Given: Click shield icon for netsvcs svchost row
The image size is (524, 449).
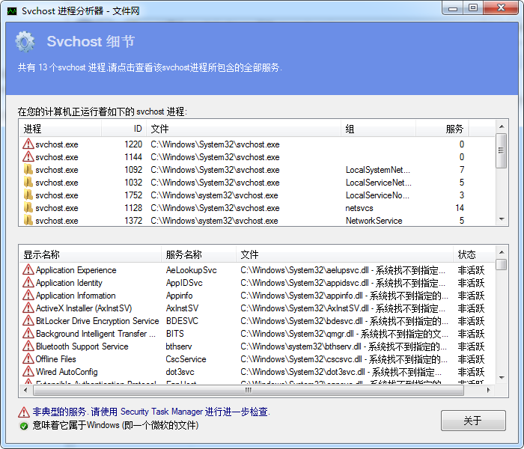Looking at the screenshot, I should [28, 208].
